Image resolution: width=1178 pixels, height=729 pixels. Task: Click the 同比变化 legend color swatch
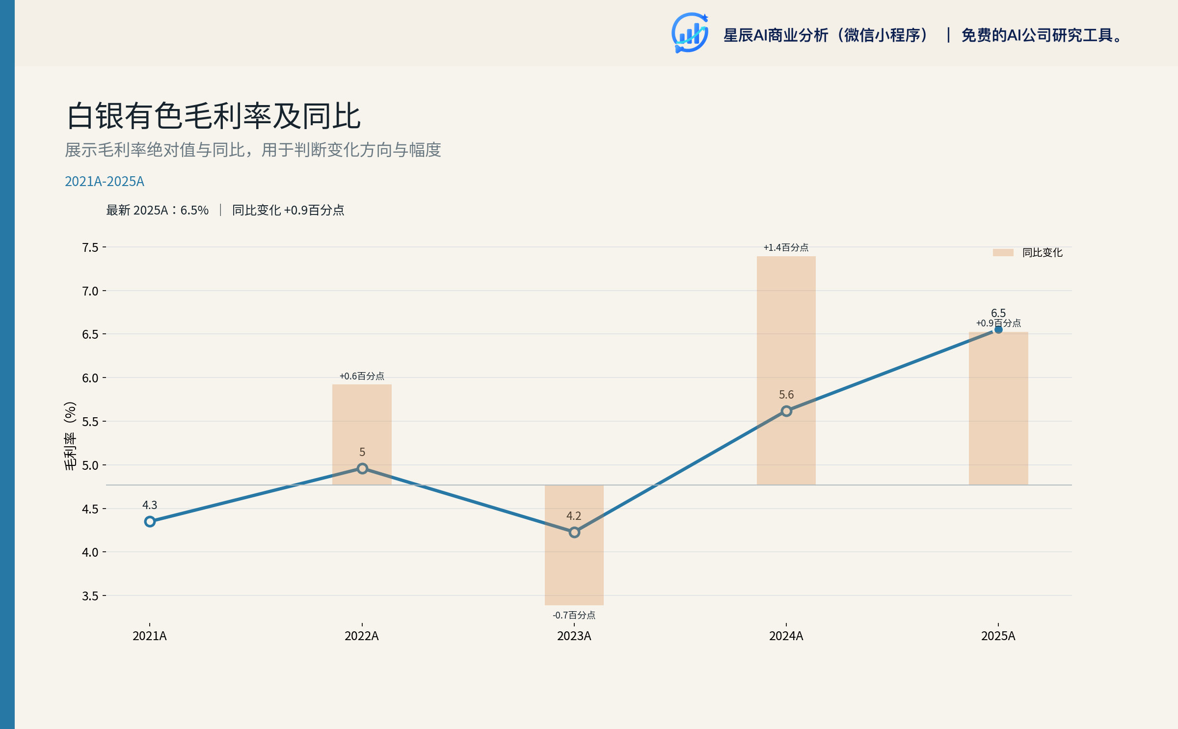point(1003,252)
